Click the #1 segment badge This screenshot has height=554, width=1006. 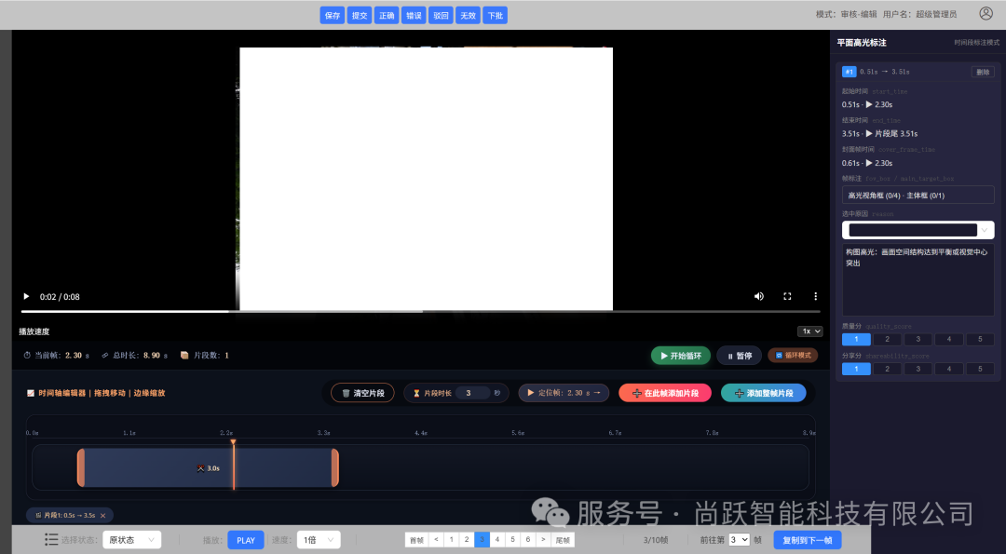pyautogui.click(x=849, y=72)
